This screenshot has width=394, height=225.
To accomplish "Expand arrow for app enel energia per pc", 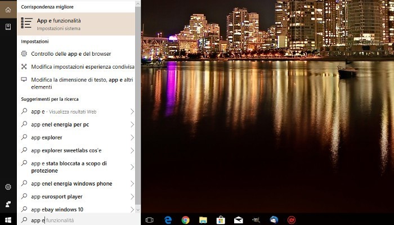I will 132,124.
